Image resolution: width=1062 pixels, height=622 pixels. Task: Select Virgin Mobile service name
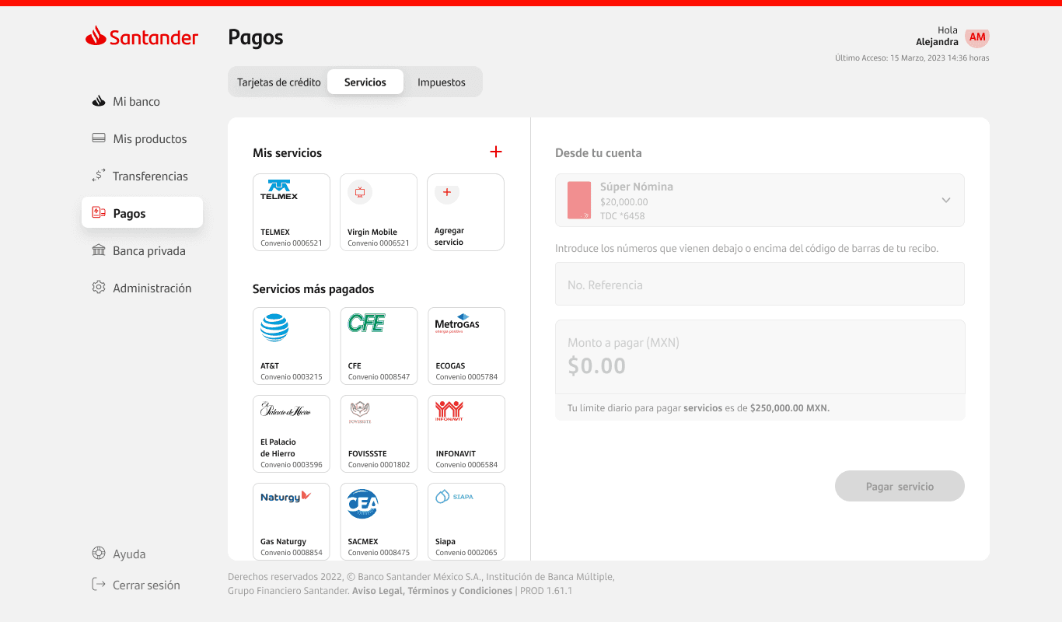(372, 232)
